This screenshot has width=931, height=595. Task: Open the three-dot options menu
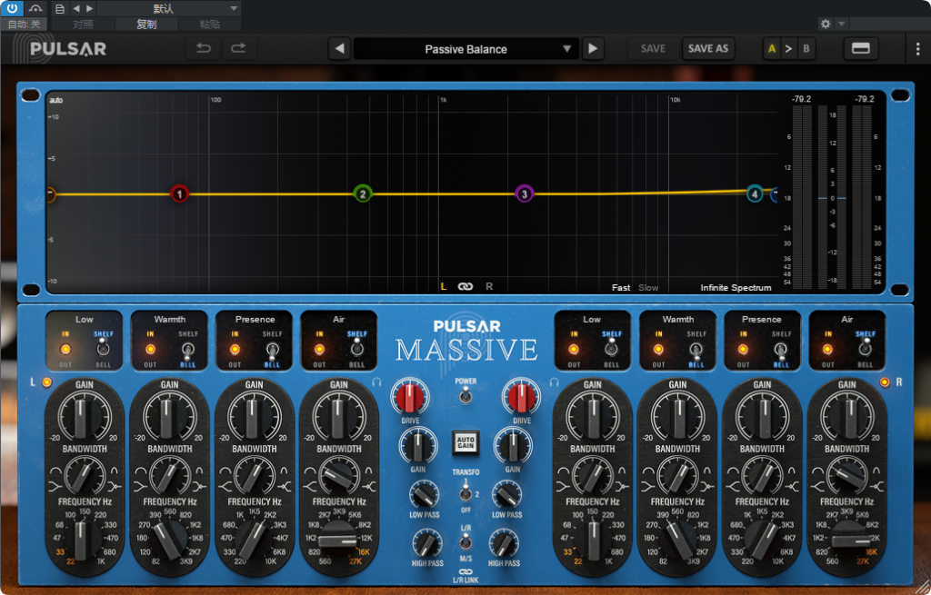pos(917,49)
